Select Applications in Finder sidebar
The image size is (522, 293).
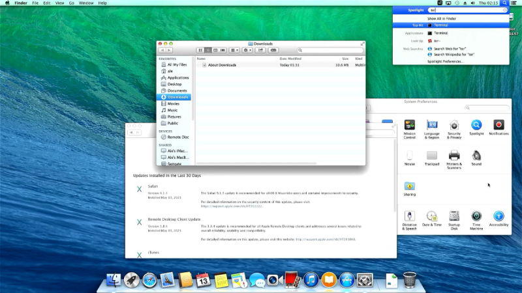pyautogui.click(x=177, y=77)
